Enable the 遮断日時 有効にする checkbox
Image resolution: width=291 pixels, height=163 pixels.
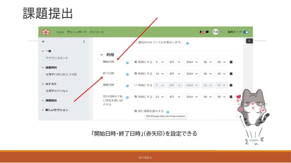point(136,85)
